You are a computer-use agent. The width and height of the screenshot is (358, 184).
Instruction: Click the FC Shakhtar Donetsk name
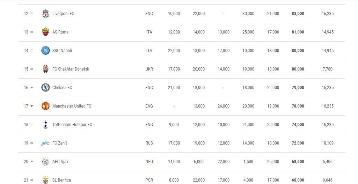click(71, 69)
